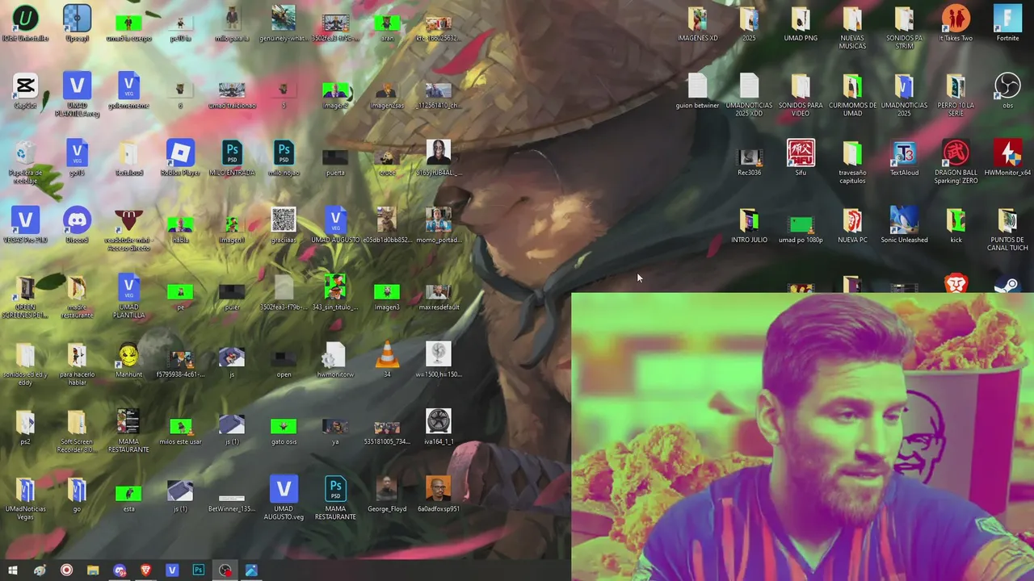Select DRAGON BALL Sparking! ZERO shortcut
This screenshot has width=1034, height=581.
coord(956,162)
